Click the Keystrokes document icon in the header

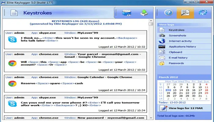click(x=14, y=13)
